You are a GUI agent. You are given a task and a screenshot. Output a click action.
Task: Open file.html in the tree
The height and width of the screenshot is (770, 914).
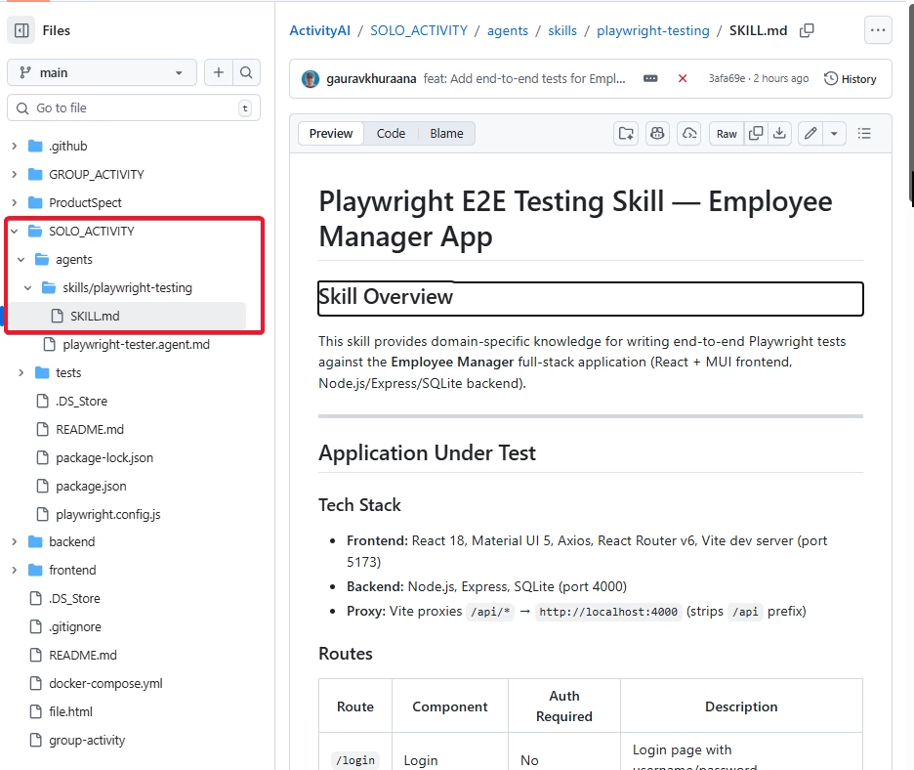coord(70,711)
